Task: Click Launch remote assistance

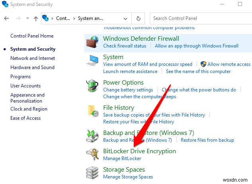Action: click(130, 71)
